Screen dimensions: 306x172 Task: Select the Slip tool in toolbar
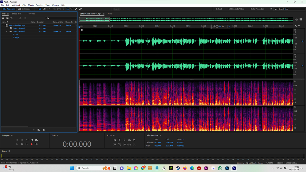point(59,9)
